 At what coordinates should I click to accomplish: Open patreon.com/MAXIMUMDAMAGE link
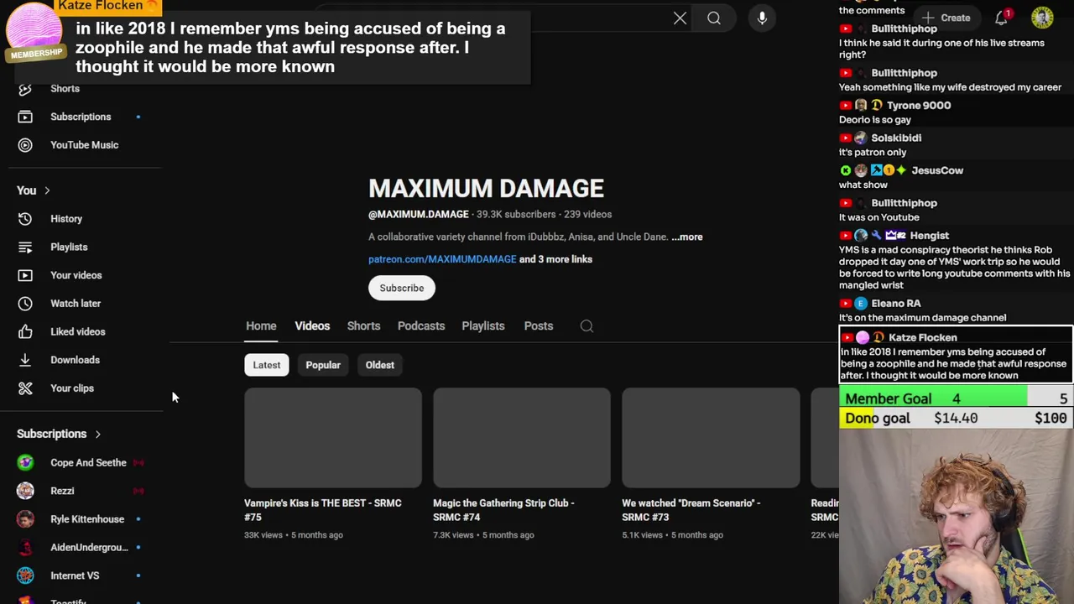click(442, 259)
